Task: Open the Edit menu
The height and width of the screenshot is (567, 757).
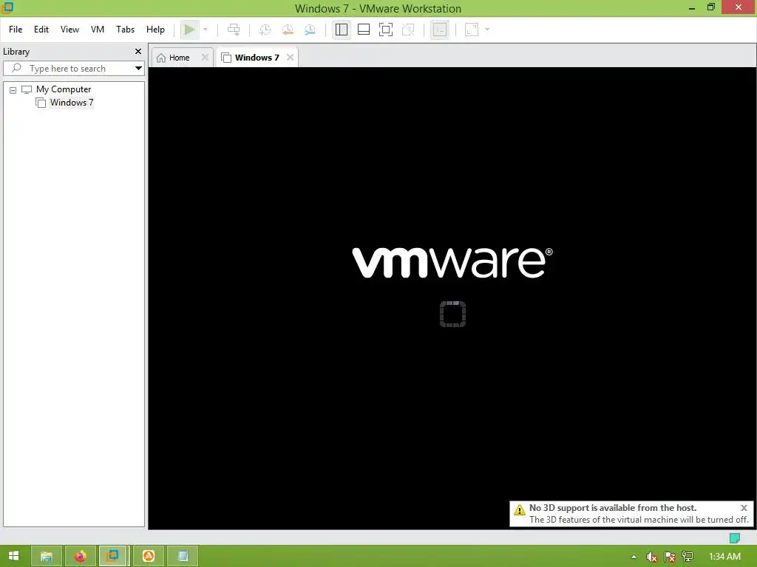Action: (41, 30)
